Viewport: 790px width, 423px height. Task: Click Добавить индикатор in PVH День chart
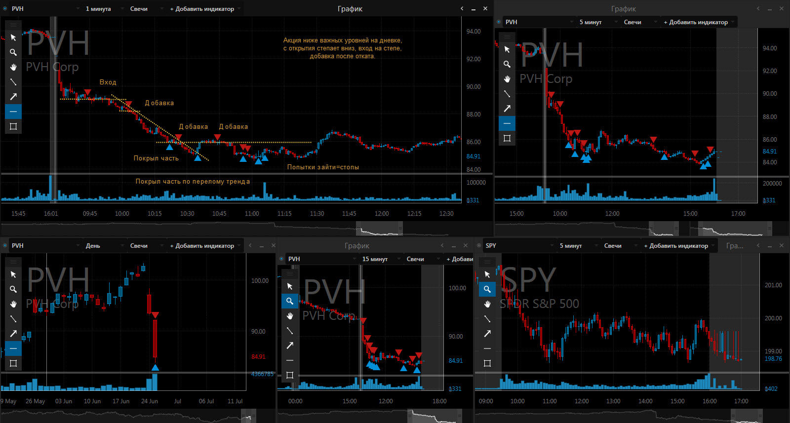(205, 245)
